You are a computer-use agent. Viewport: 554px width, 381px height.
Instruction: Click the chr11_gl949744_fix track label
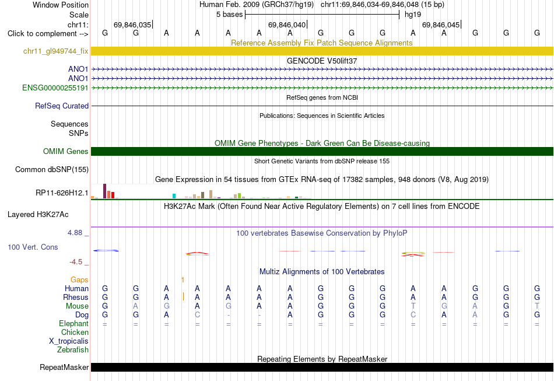click(x=55, y=51)
